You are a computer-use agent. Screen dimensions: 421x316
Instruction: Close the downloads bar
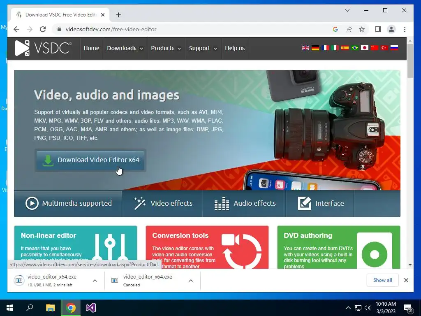point(406,280)
